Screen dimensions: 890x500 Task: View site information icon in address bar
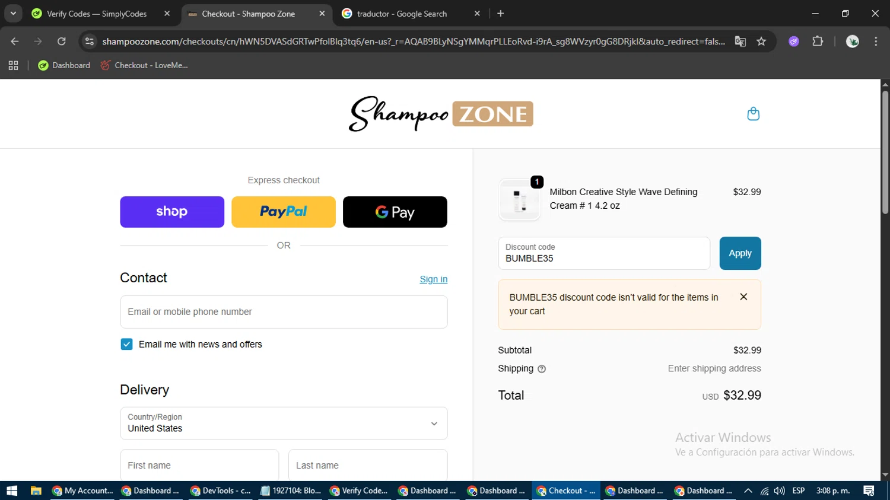[90, 42]
